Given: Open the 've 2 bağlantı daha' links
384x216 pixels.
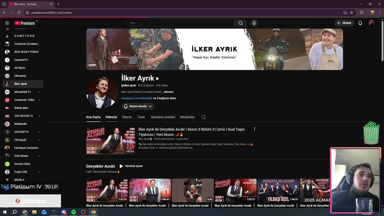Looking at the screenshot, I should coord(164,98).
